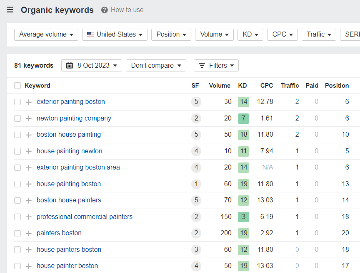Screen dimensions: 360x273
Task: Click plus icon next to newton painting company
Action: point(29,118)
